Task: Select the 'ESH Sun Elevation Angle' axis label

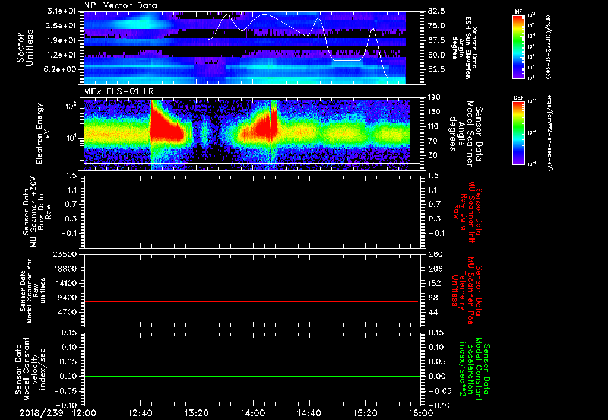Action: click(x=465, y=47)
